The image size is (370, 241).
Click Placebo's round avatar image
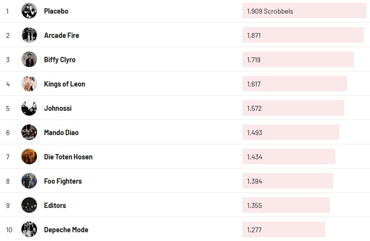tap(29, 11)
